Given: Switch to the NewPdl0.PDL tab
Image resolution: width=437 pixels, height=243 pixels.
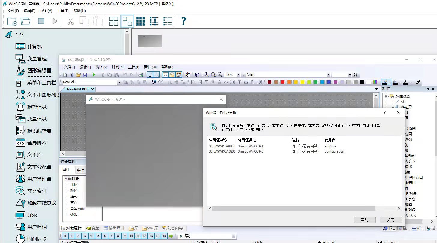Looking at the screenshot, I should click(77, 89).
